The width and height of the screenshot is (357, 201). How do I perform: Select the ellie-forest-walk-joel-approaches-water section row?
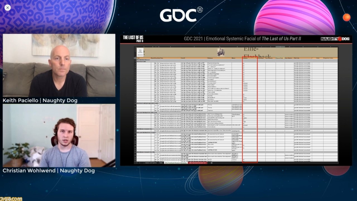[237, 103]
